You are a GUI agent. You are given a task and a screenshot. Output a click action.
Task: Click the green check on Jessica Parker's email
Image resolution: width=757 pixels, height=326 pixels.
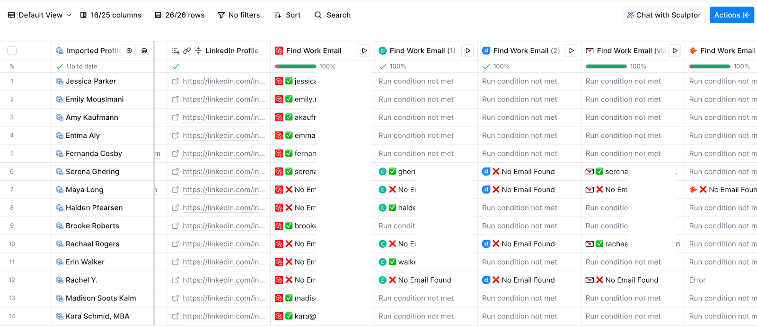point(289,81)
